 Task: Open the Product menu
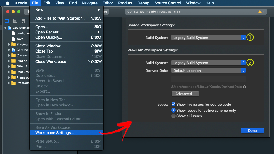point(125,3)
